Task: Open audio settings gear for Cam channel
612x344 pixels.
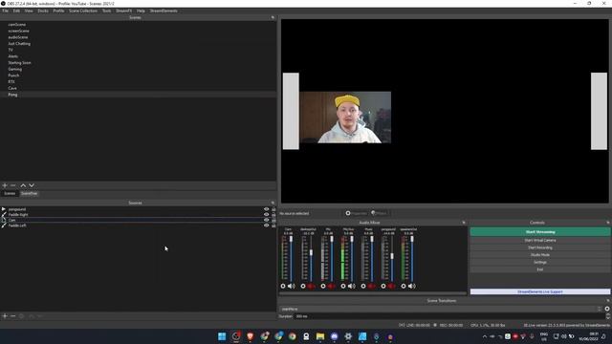Action: [283, 287]
